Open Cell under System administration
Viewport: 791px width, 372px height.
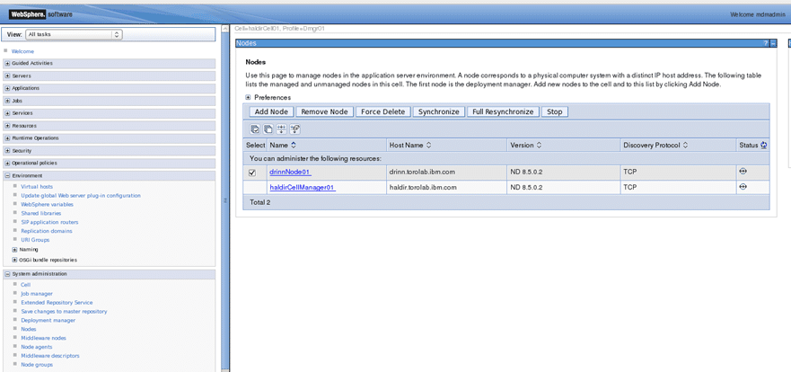coord(26,285)
